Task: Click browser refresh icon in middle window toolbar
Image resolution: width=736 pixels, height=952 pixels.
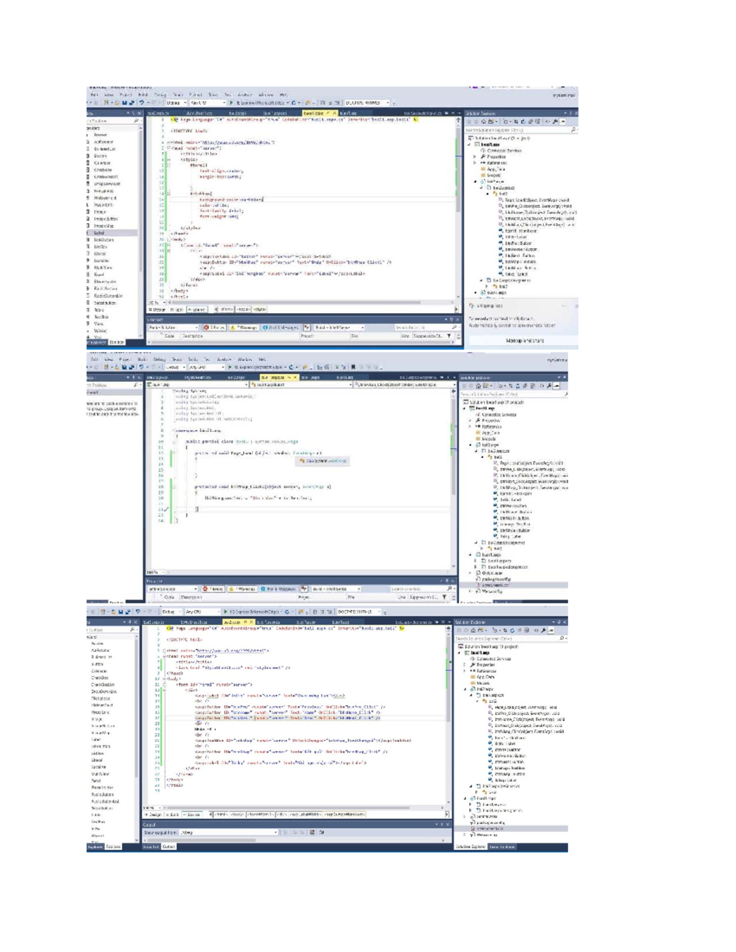Action: [291, 367]
